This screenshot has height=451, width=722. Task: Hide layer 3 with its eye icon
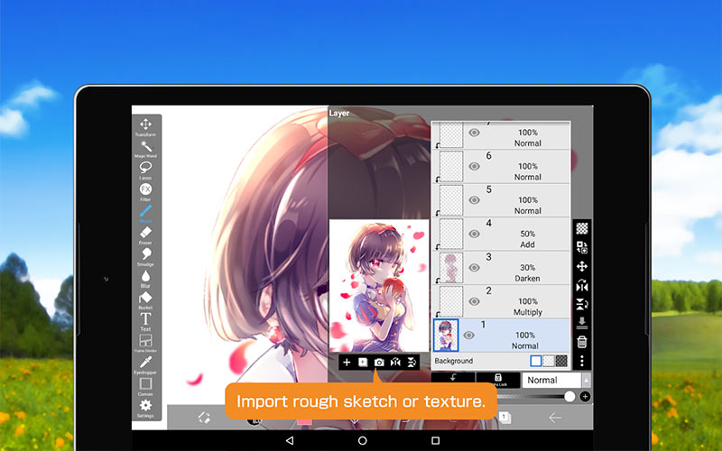(x=475, y=267)
